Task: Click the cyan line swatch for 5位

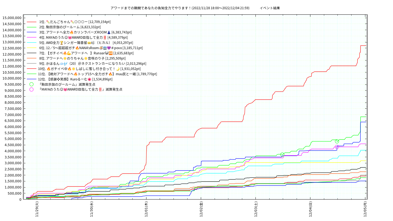Action: click(32, 43)
